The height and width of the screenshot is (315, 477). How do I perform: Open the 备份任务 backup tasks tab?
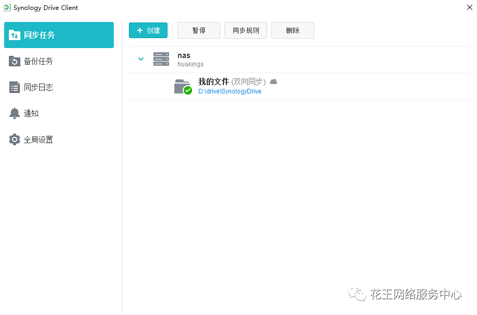click(59, 61)
